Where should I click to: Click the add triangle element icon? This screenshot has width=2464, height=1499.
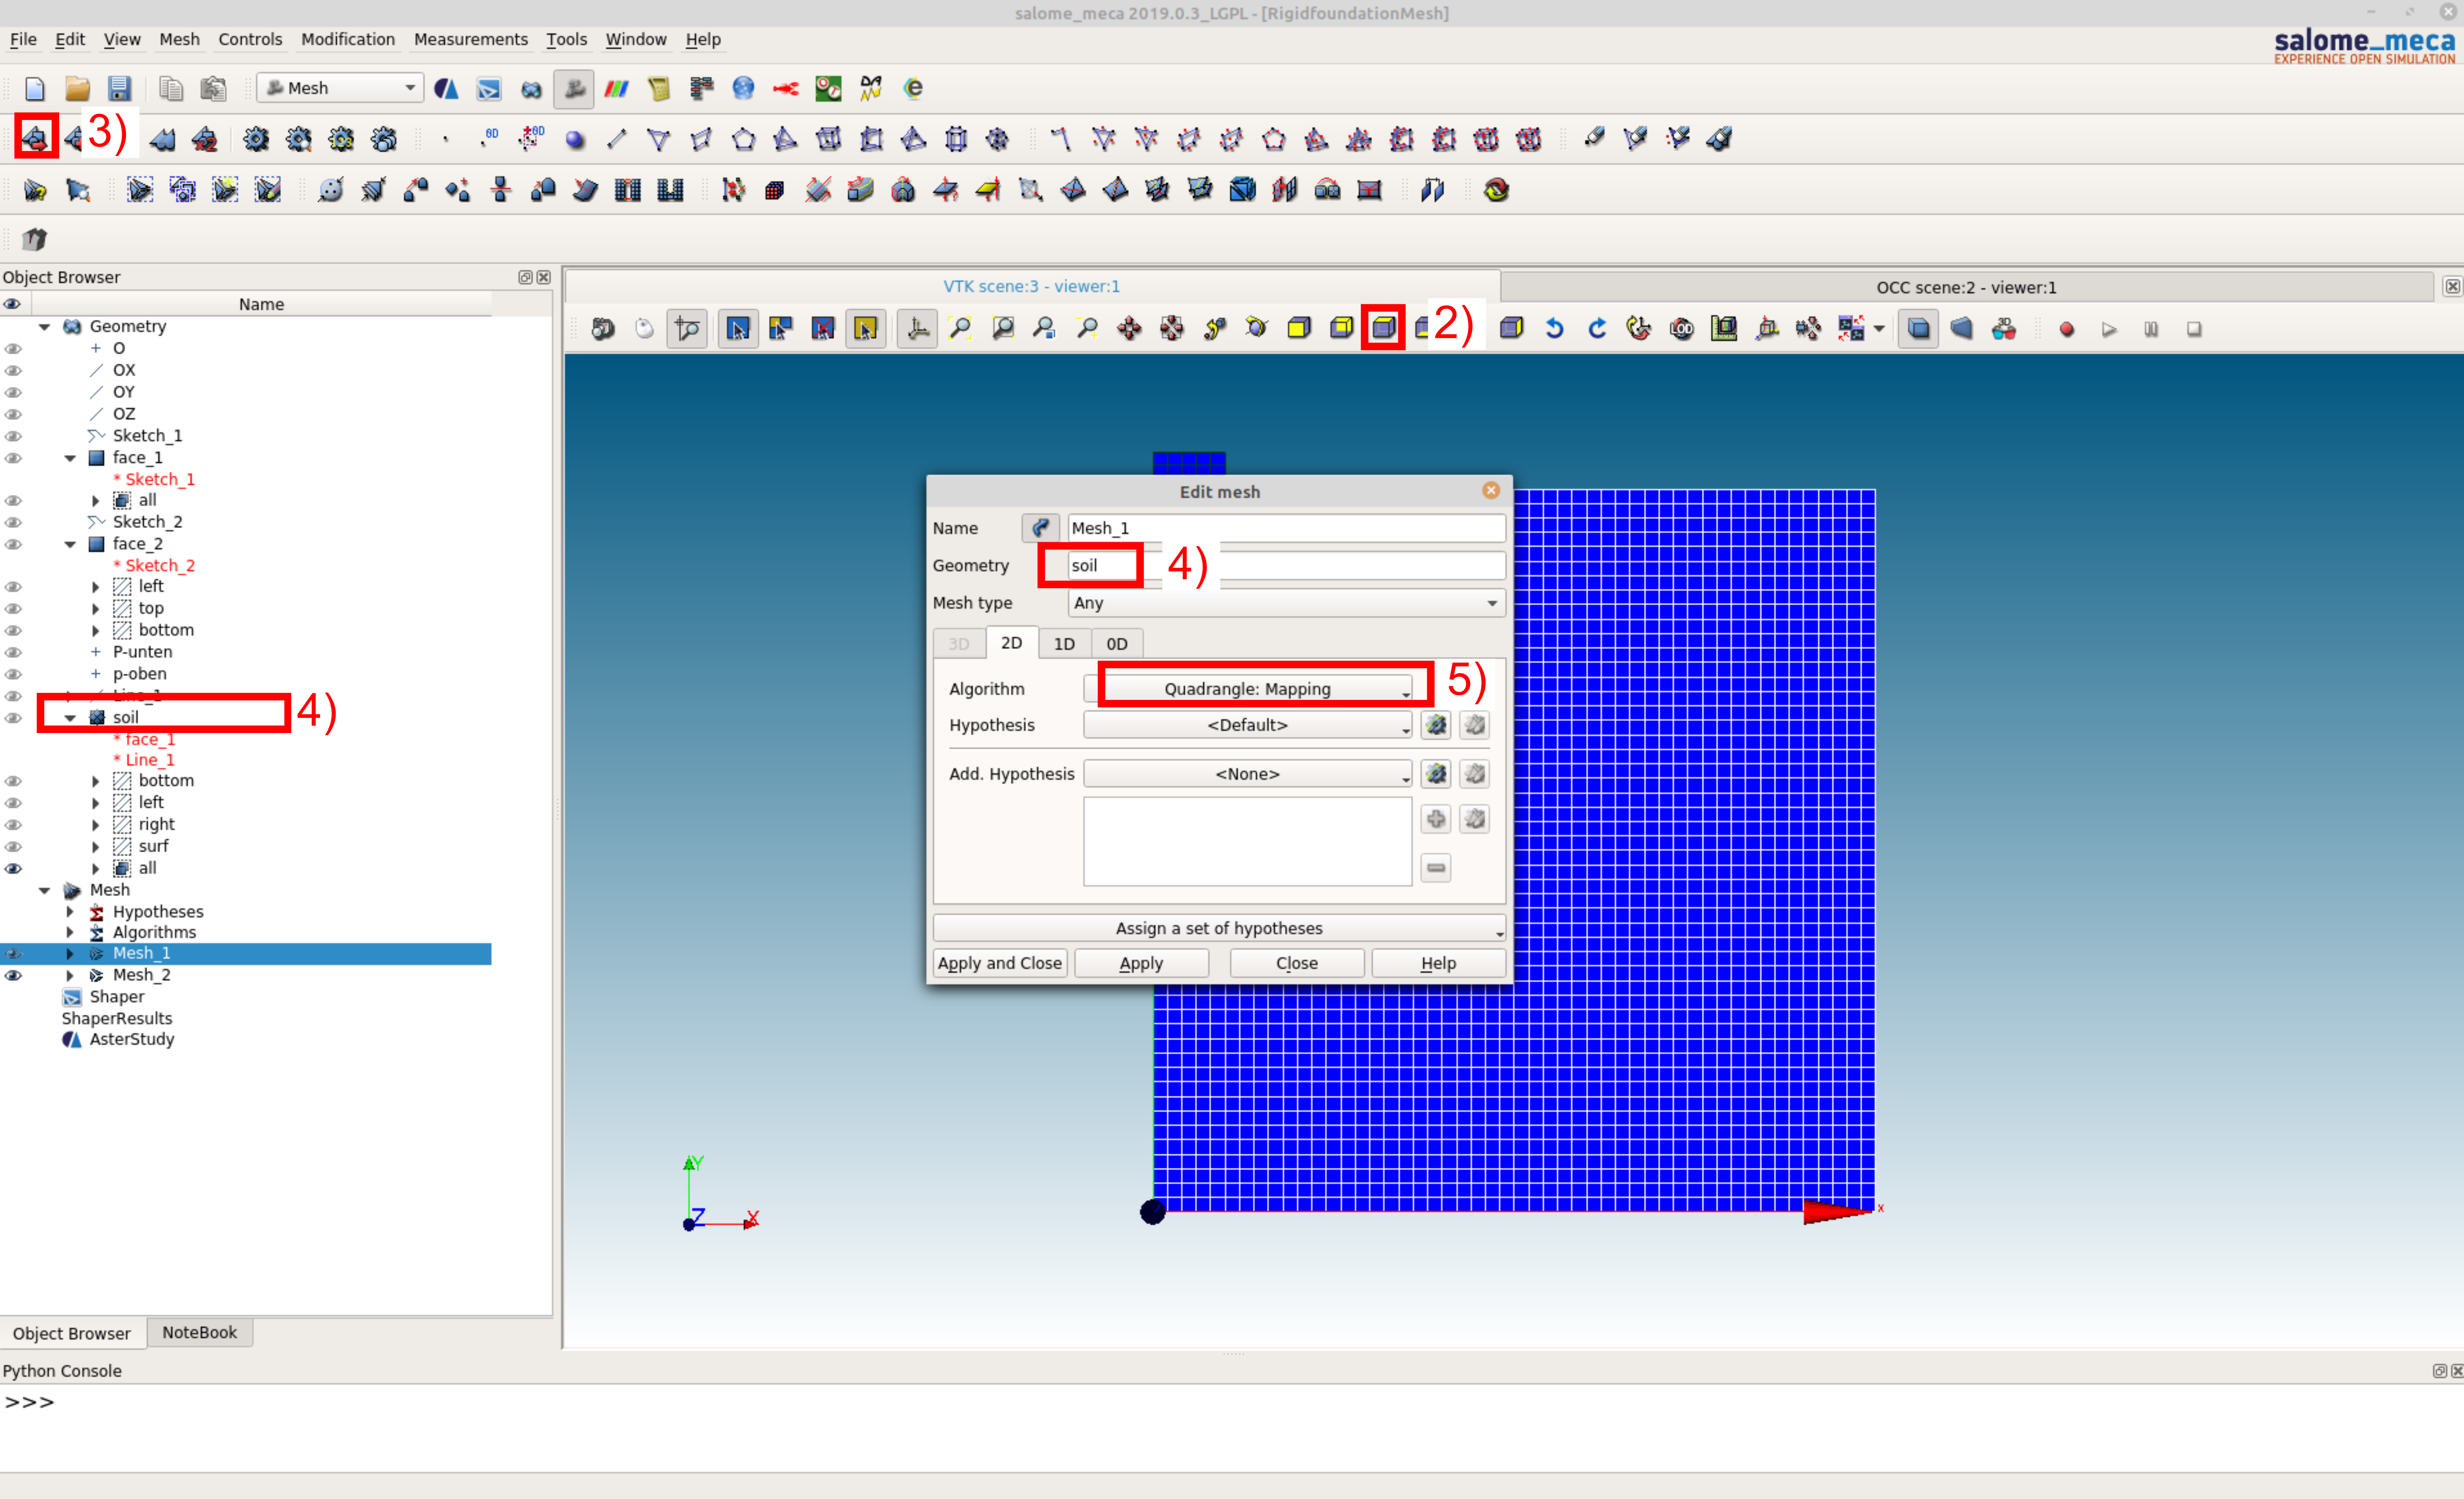point(659,139)
